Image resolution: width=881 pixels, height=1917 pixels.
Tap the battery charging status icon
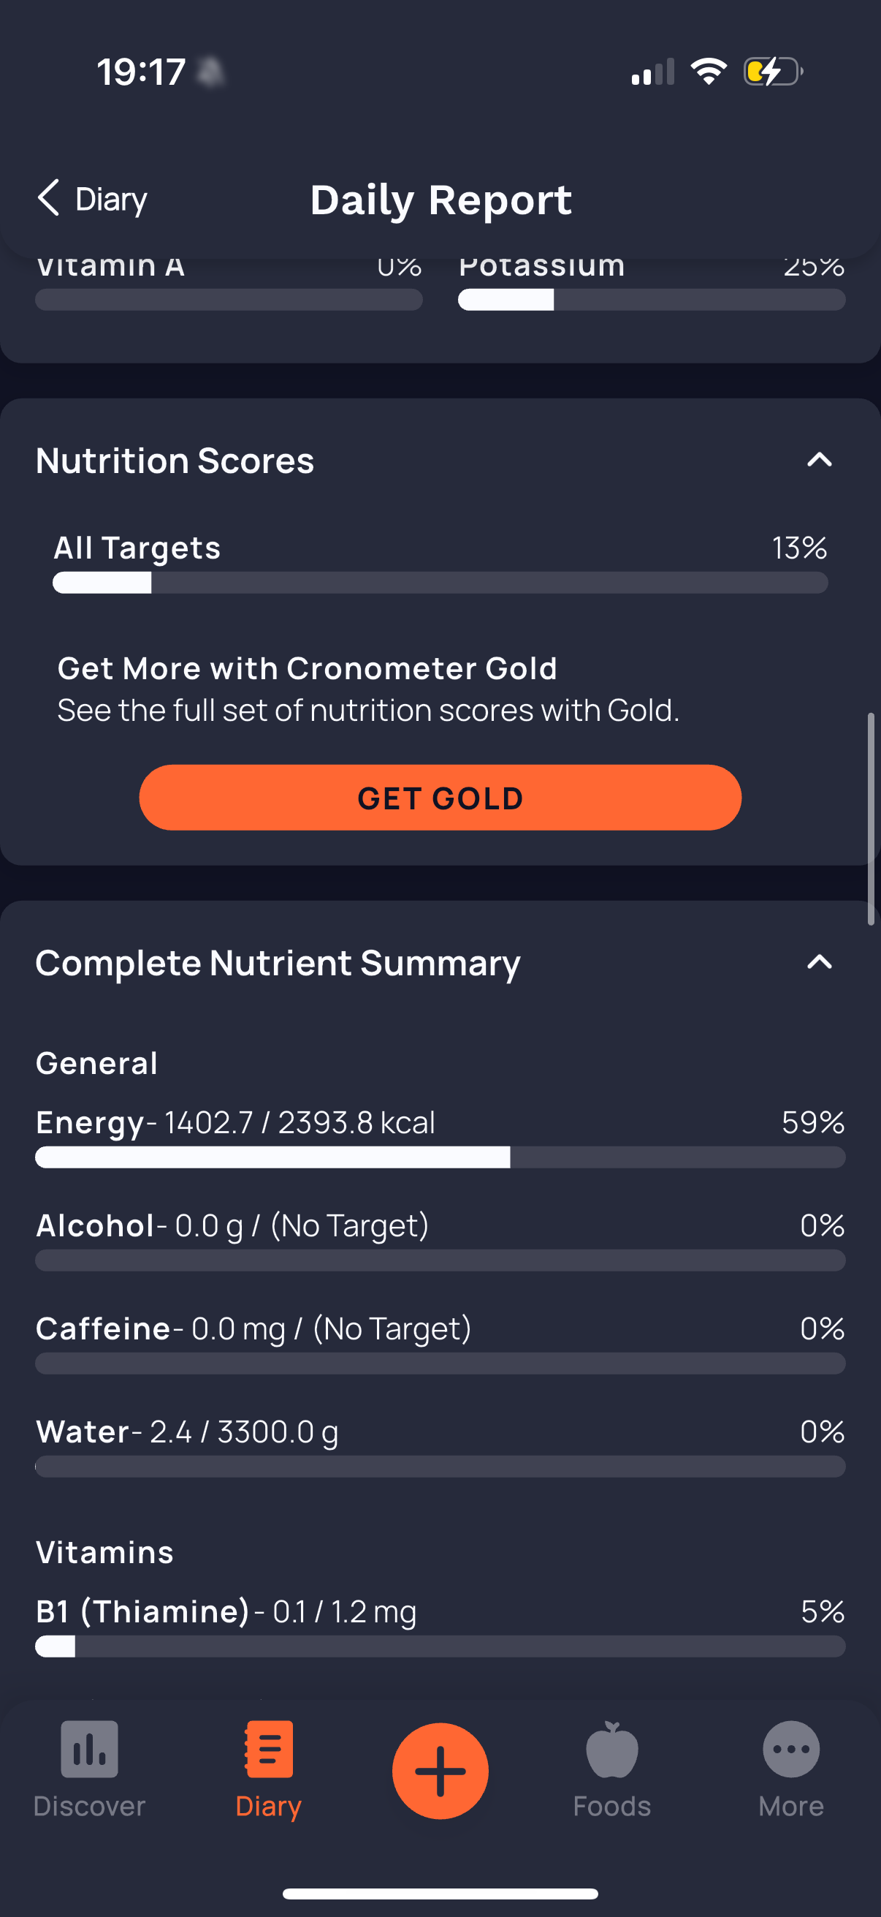click(x=773, y=72)
